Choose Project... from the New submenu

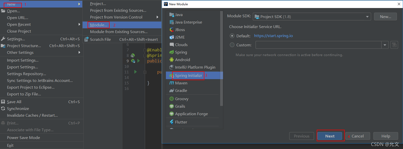coord(122,4)
